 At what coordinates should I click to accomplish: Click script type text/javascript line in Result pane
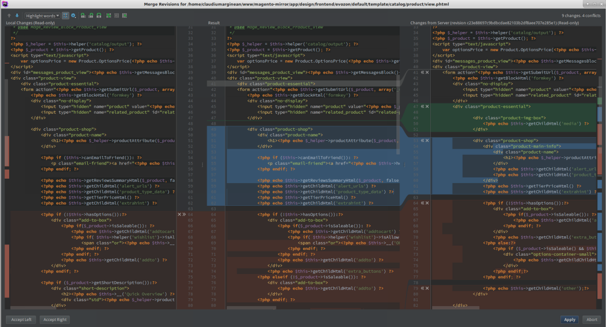click(x=267, y=55)
